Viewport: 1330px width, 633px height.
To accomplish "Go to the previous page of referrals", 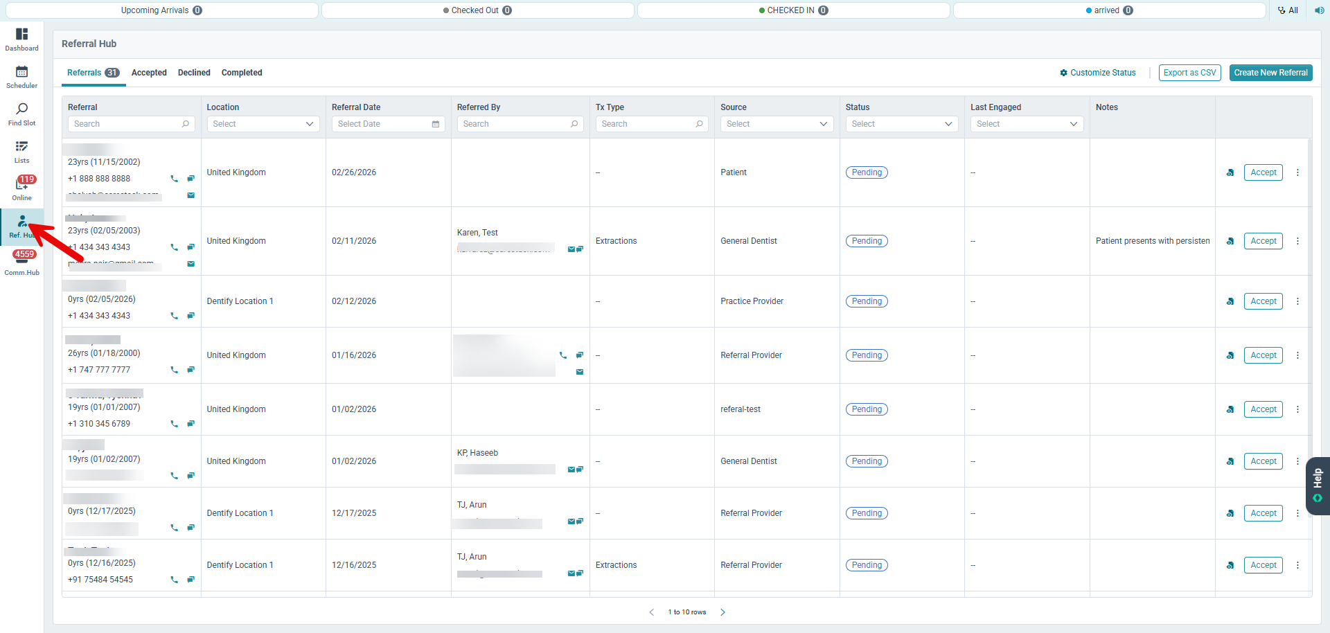I will tap(652, 612).
